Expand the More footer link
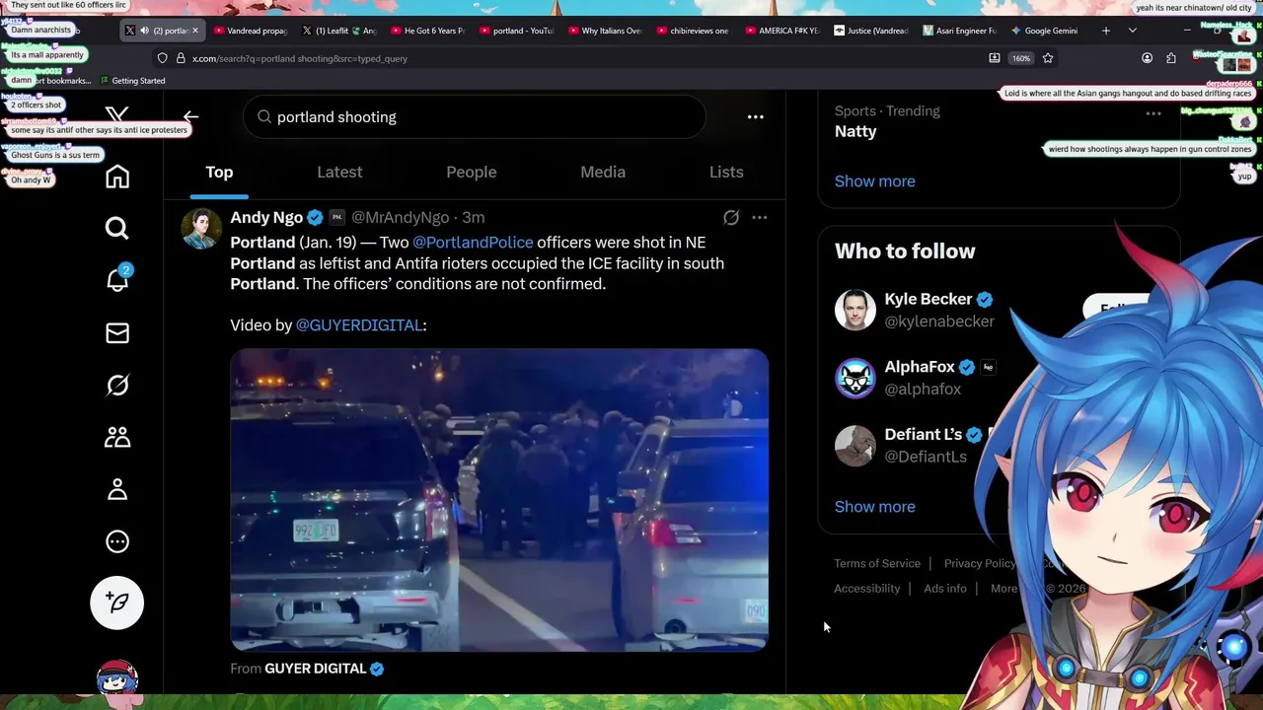Image resolution: width=1263 pixels, height=710 pixels. pyautogui.click(x=1003, y=589)
